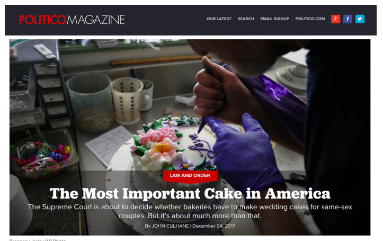Click the handwritten order note beside the cake
This screenshot has width=383, height=241.
(109, 145)
